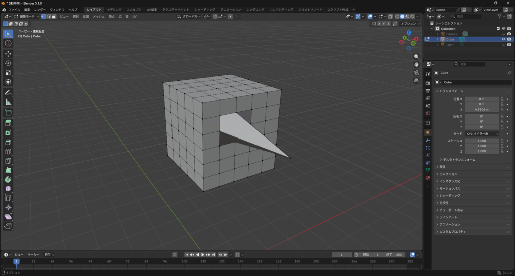Screen dimensions: 515x276
Task: Uncheck the Collection exclude checkbox
Action: point(498,29)
